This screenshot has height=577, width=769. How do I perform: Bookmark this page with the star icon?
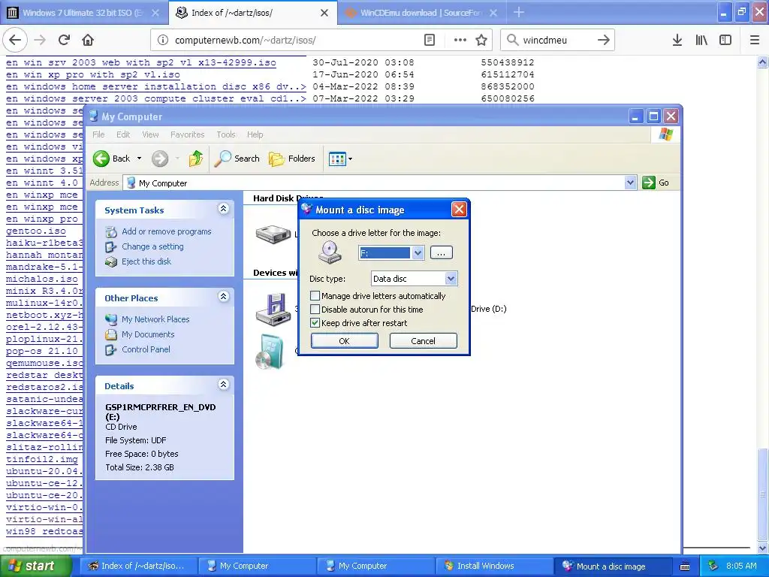[481, 40]
